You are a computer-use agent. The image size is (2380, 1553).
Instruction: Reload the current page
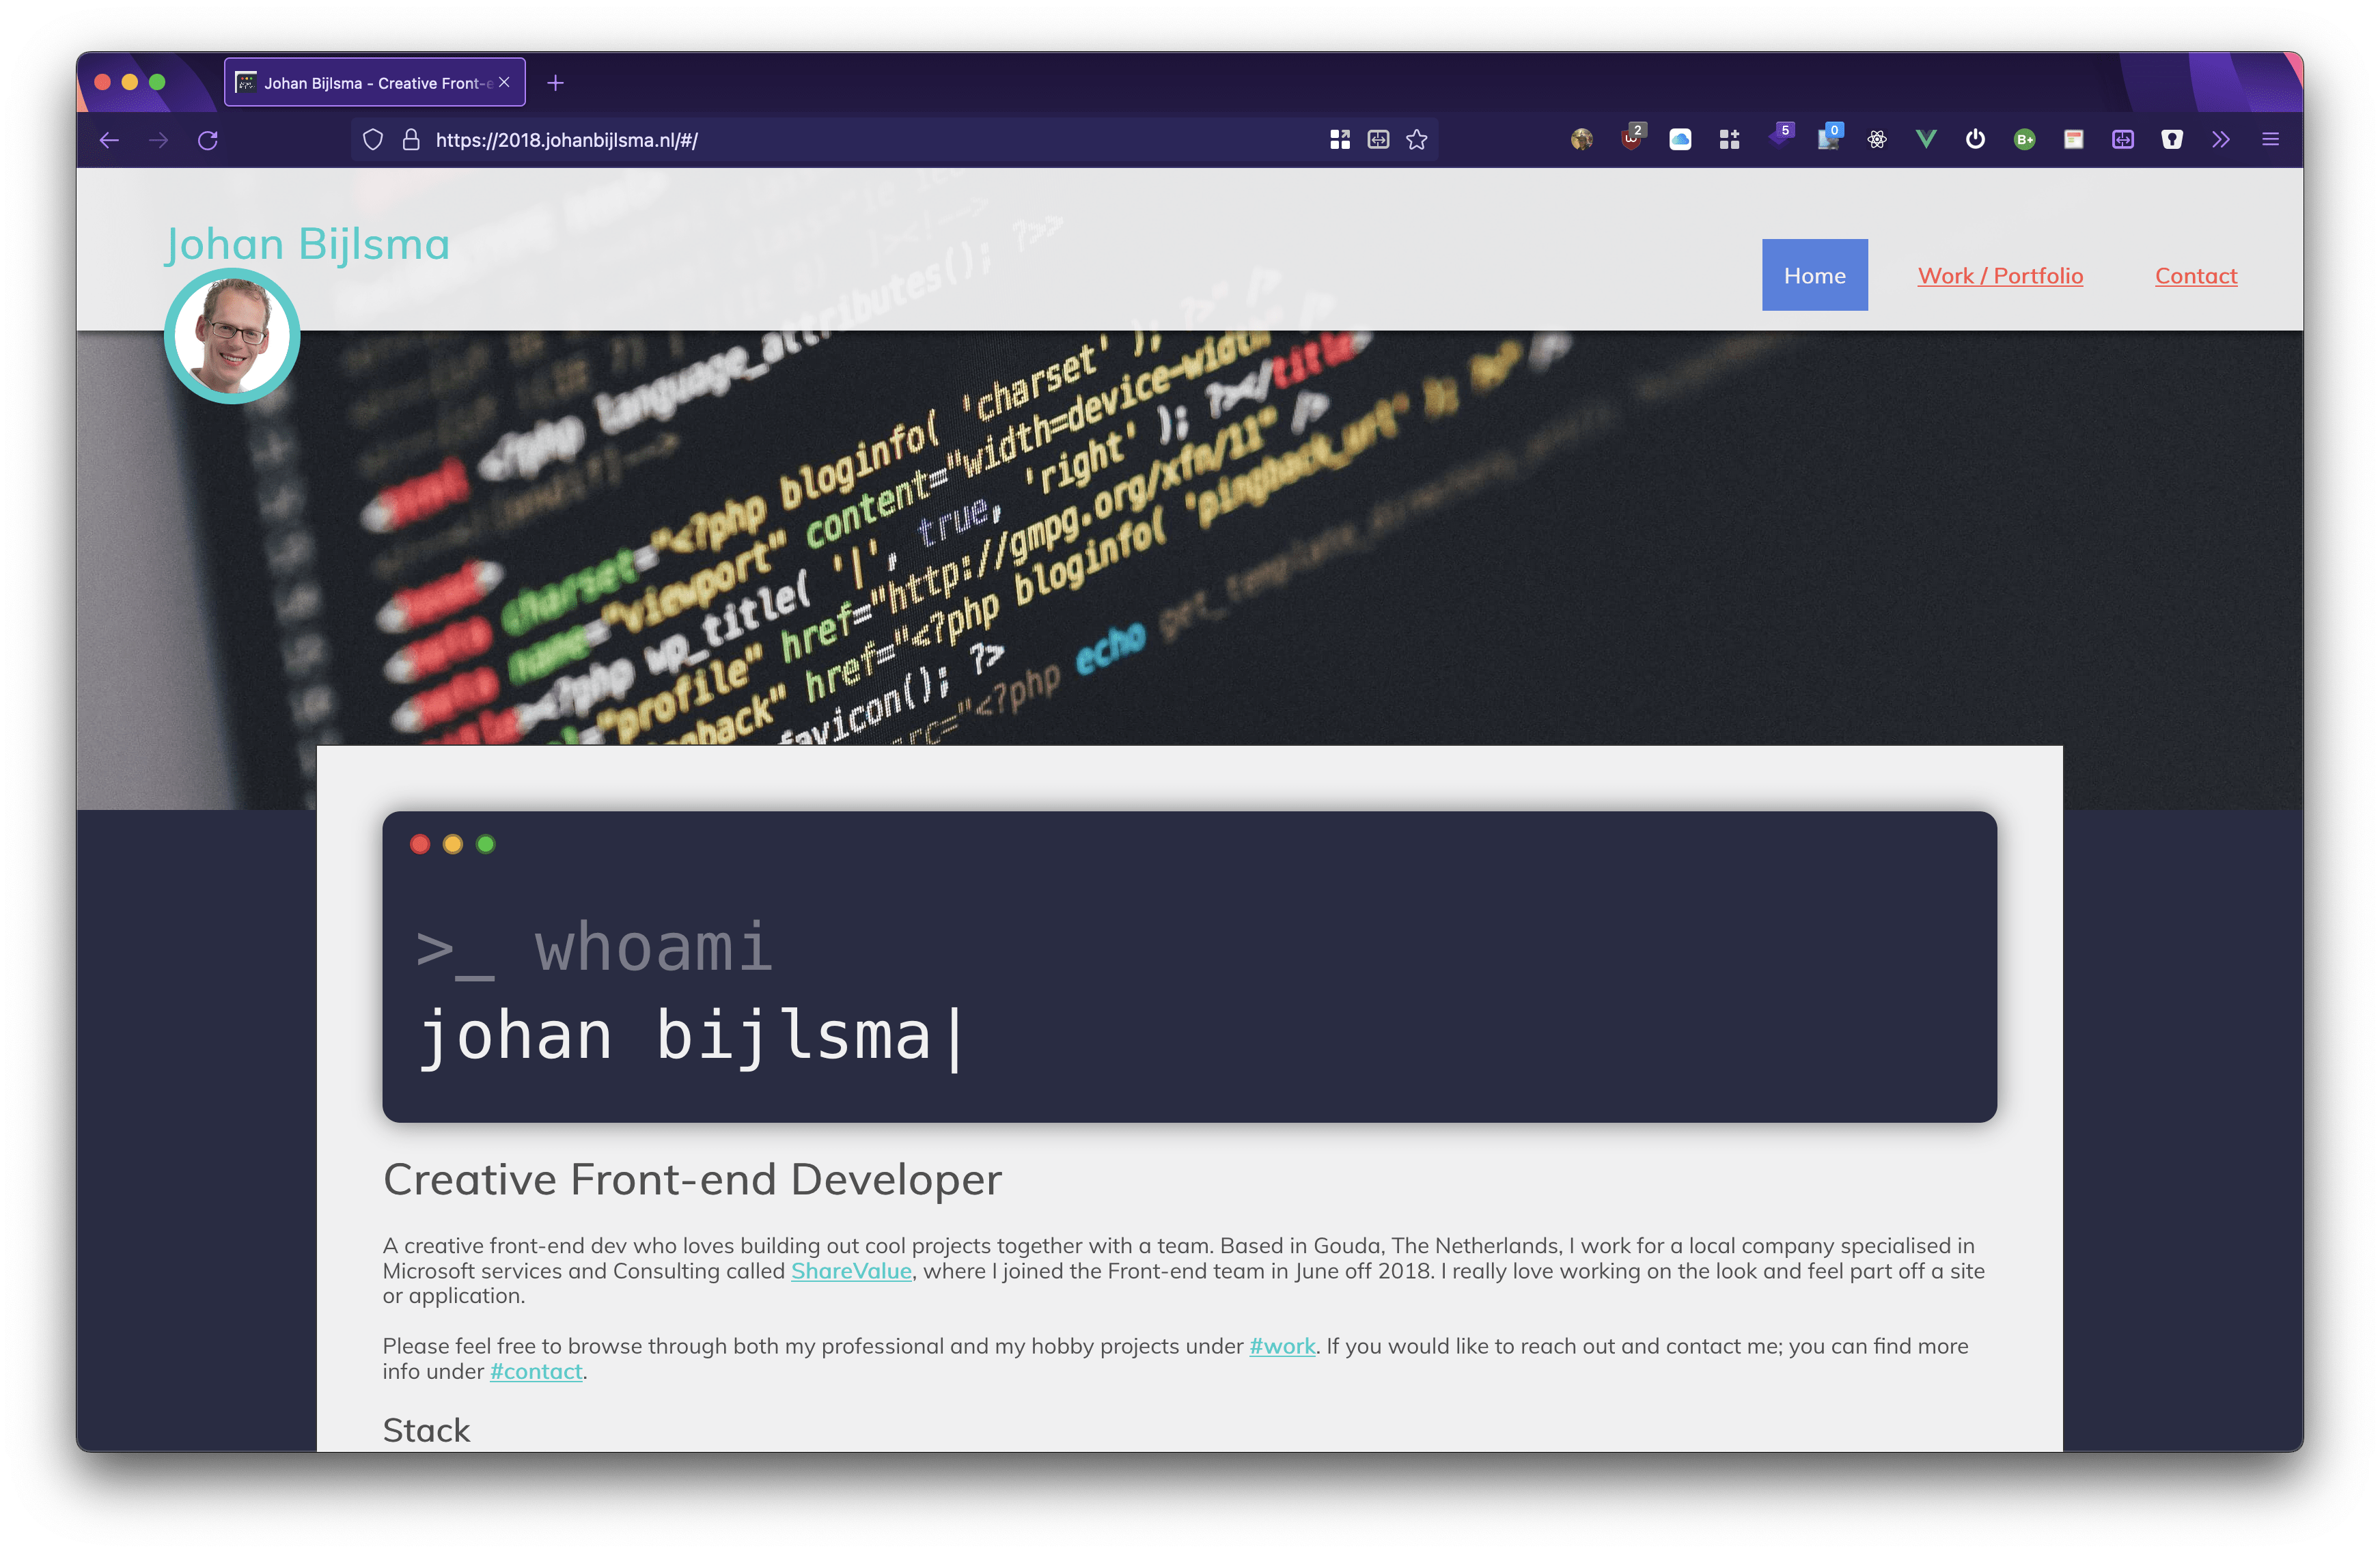(x=208, y=140)
